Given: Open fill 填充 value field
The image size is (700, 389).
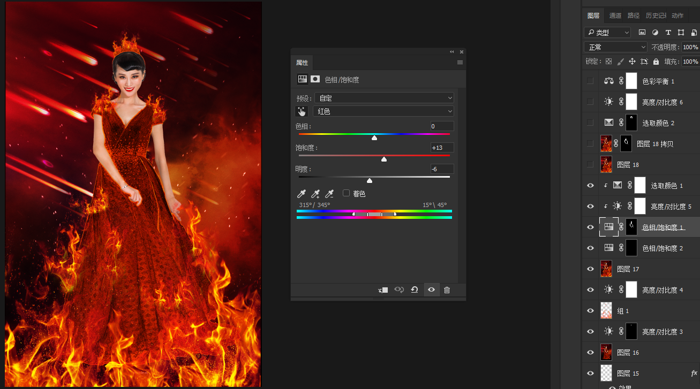Looking at the screenshot, I should pyautogui.click(x=690, y=62).
